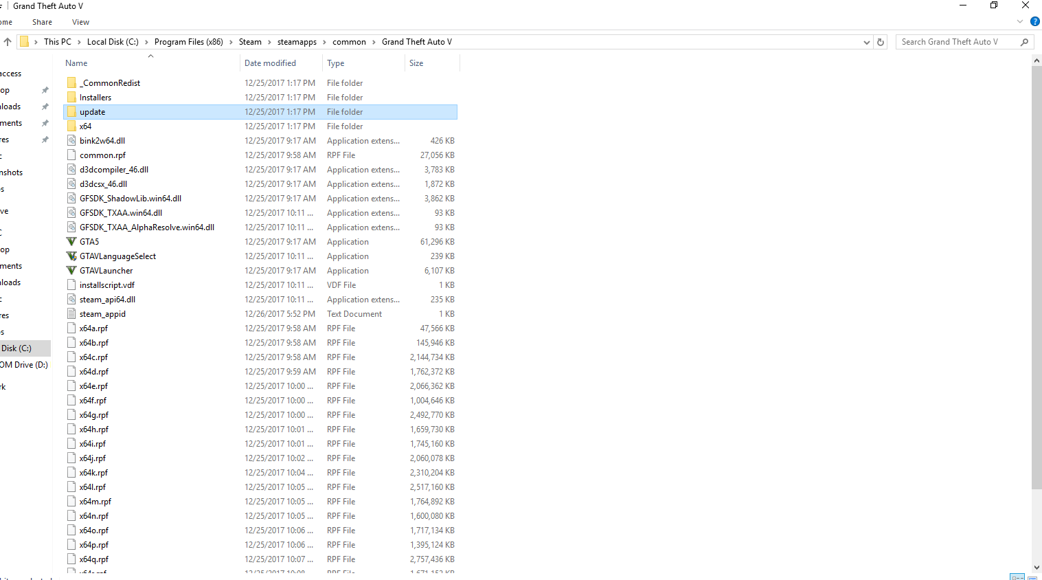The width and height of the screenshot is (1042, 580).
Task: Jump to Local Disk (C:) in the breadcrumb
Action: 113,42
